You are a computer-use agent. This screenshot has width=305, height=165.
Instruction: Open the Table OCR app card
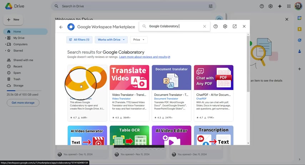point(129,135)
